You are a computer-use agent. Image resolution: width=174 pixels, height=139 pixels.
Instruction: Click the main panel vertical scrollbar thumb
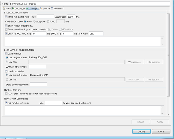tap(168, 55)
